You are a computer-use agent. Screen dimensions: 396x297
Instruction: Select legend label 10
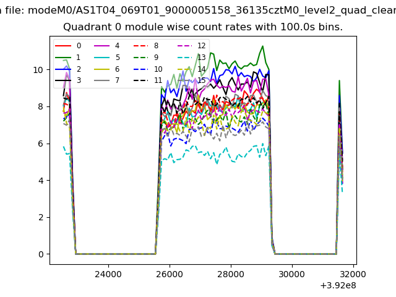pos(158,69)
